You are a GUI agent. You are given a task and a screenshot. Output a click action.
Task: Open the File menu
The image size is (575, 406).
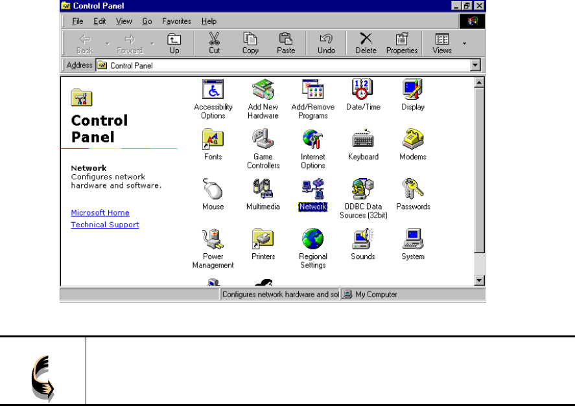click(77, 21)
